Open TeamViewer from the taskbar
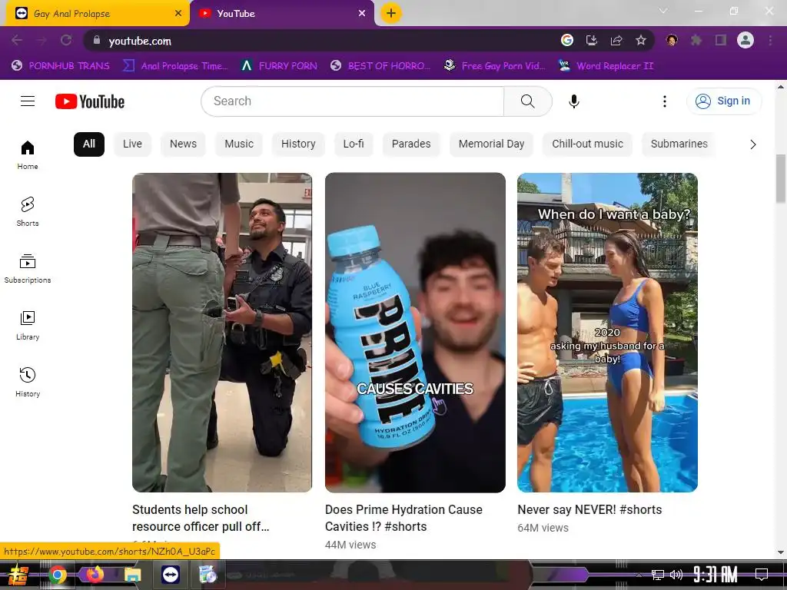The image size is (787, 590). (x=170, y=575)
